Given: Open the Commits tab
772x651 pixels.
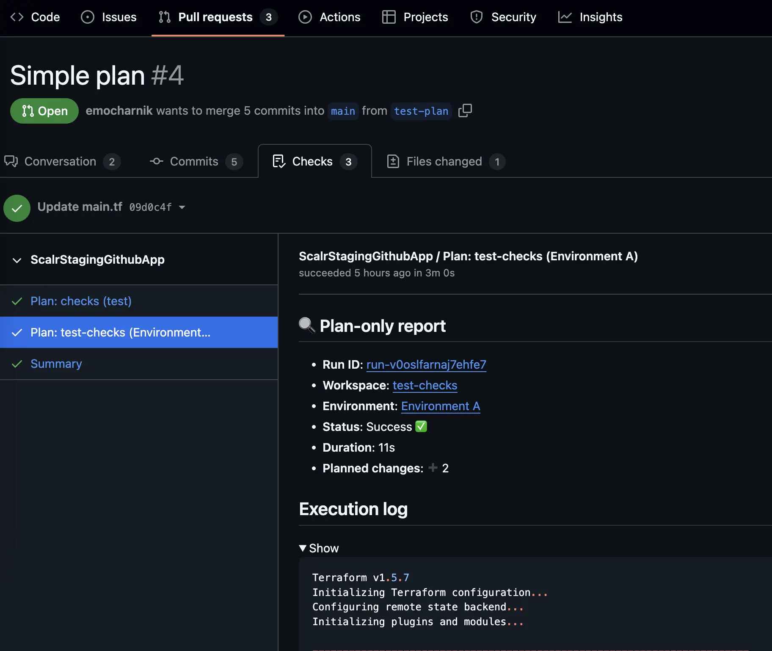Looking at the screenshot, I should [x=194, y=161].
